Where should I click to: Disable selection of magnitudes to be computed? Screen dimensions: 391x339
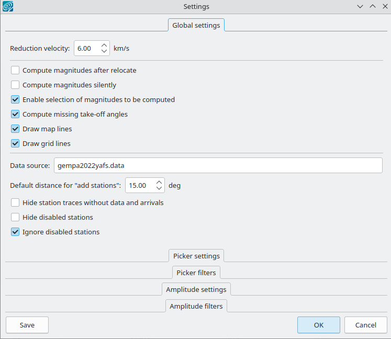15,99
